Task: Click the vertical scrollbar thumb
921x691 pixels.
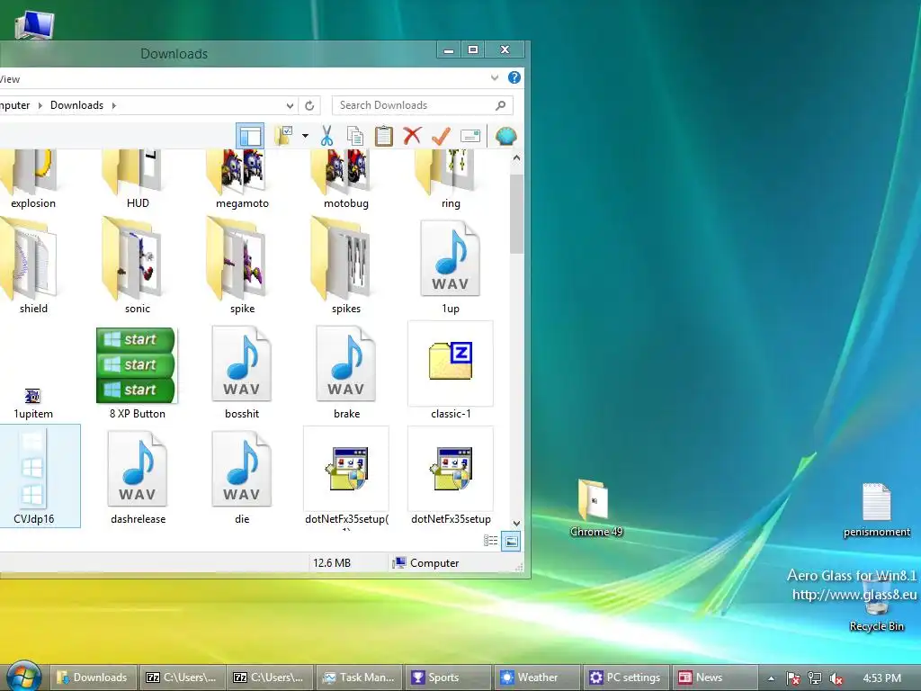Action: click(516, 214)
